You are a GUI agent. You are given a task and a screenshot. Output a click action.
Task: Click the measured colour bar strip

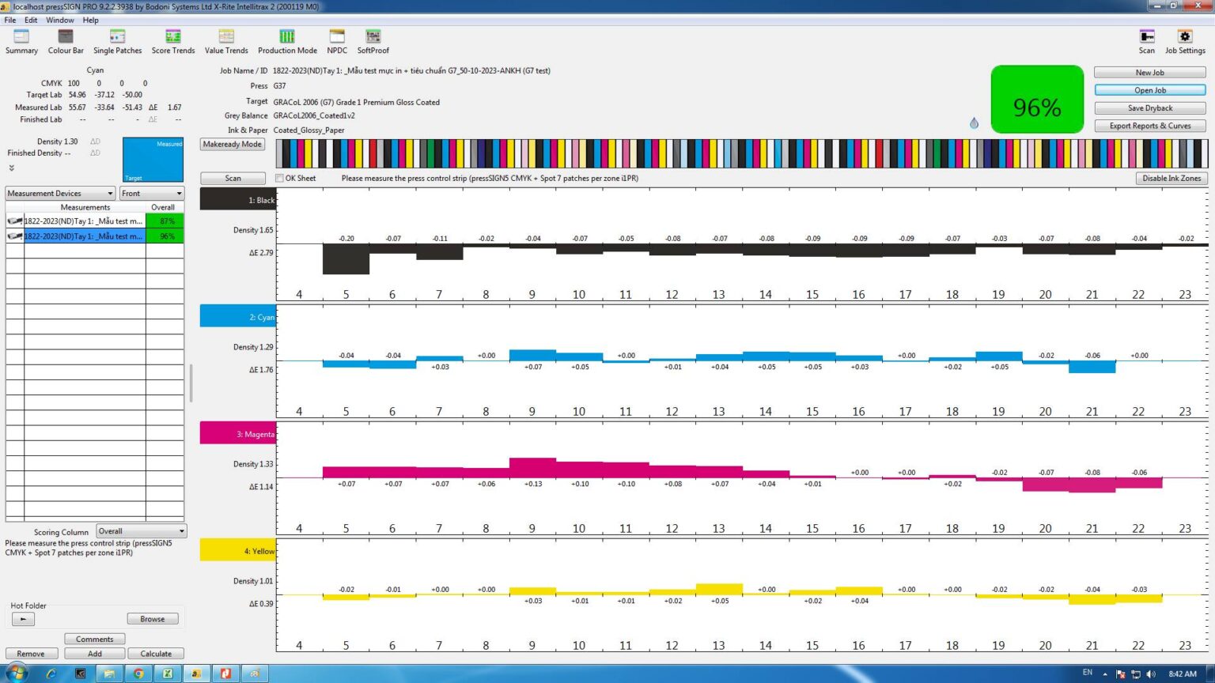[741, 153]
